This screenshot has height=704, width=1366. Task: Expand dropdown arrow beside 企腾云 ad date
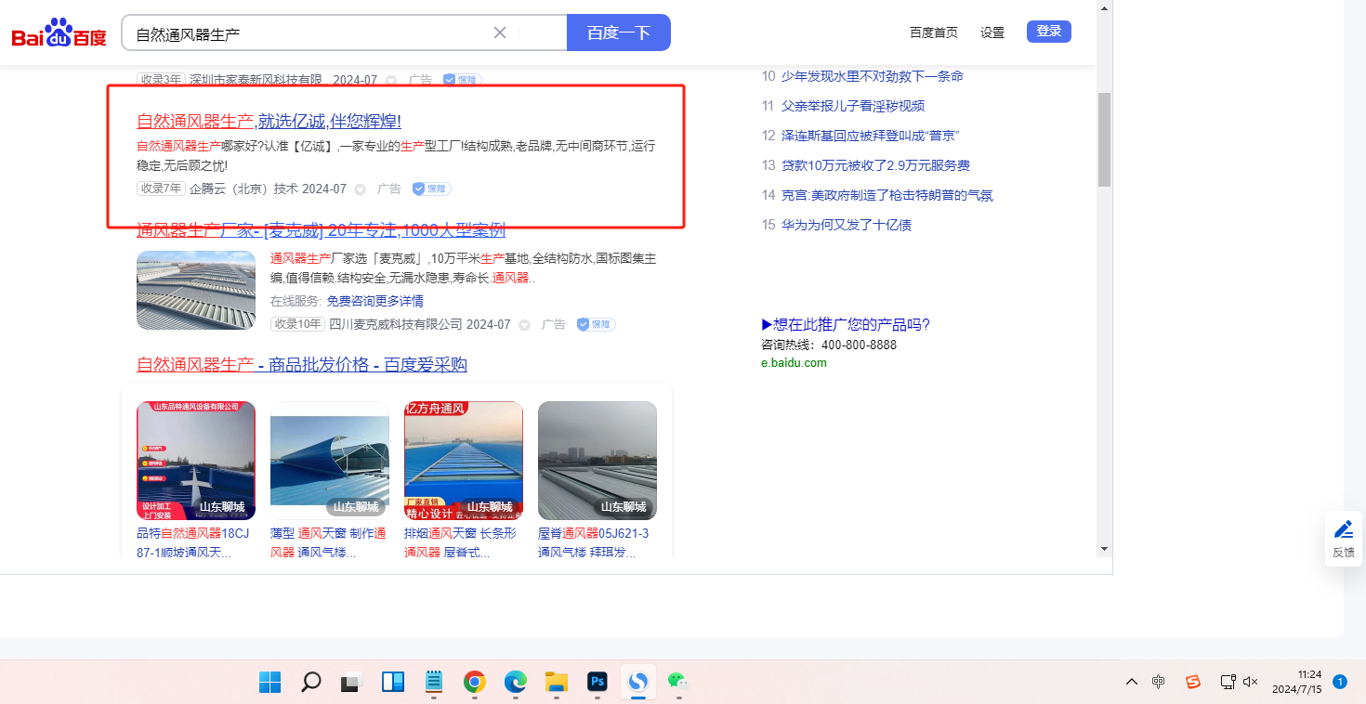pyautogui.click(x=361, y=189)
